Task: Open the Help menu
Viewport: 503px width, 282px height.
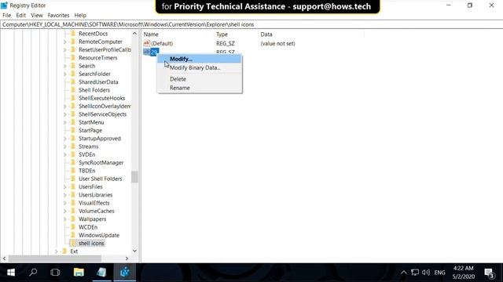Action: click(x=80, y=15)
